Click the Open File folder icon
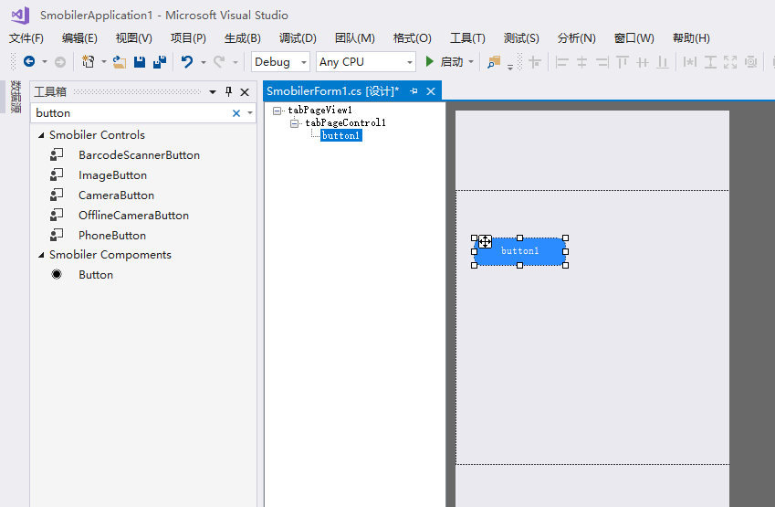 click(x=119, y=62)
